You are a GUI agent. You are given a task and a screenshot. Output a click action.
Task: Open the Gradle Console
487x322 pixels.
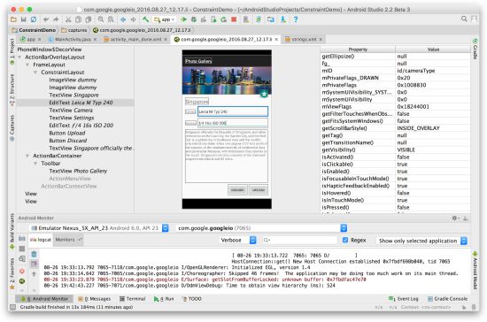[x=447, y=299]
